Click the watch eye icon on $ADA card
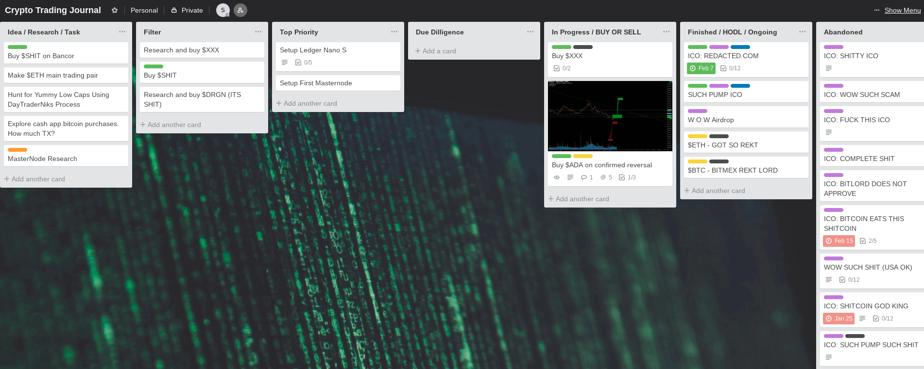This screenshot has height=369, width=924. [x=557, y=177]
